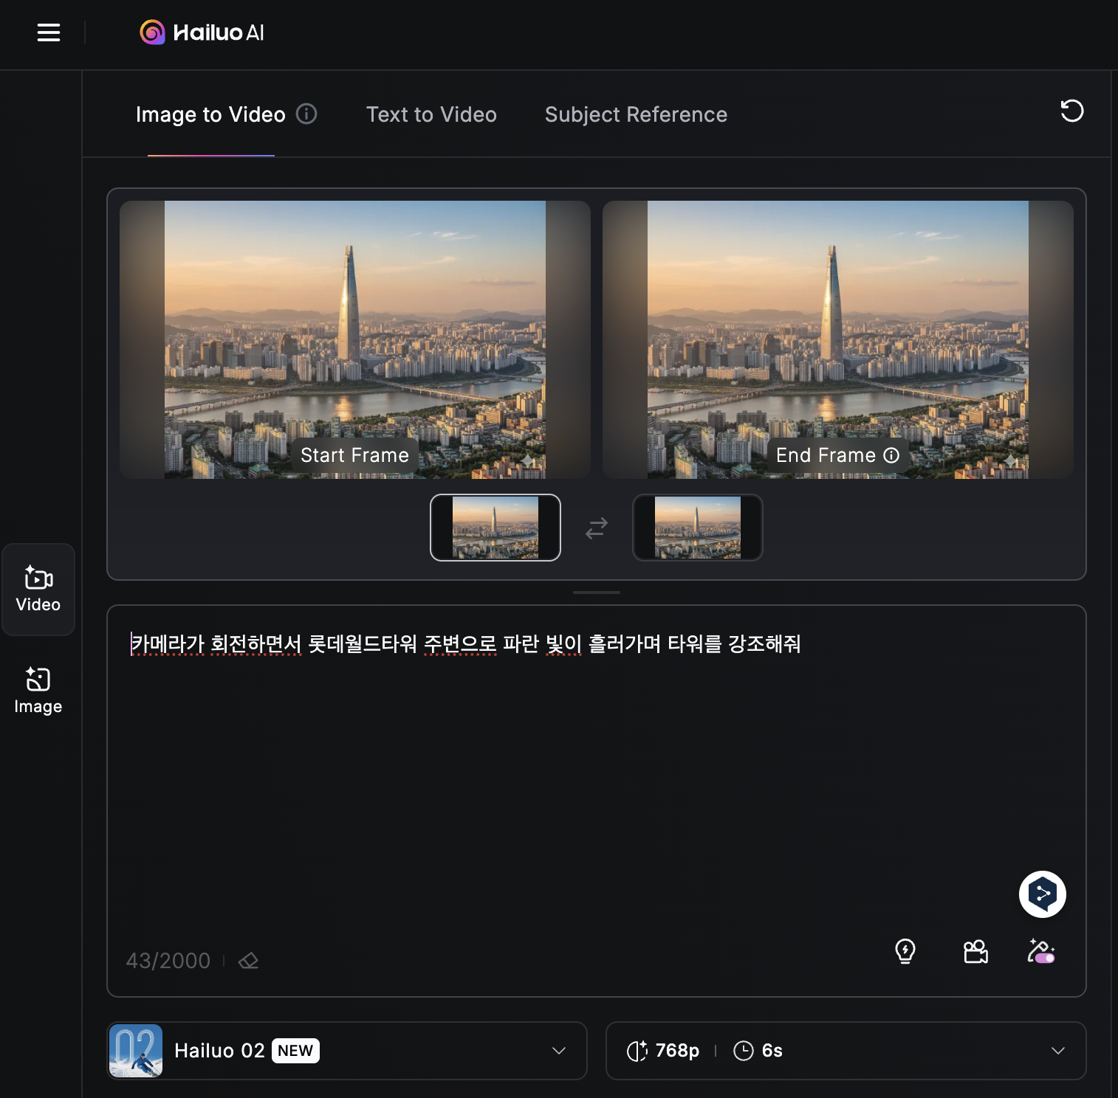Clear prompt with eraser icon
The width and height of the screenshot is (1118, 1098).
coord(249,961)
